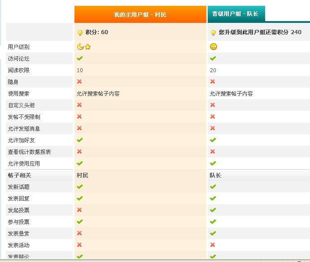Click the lightbulb icon beside 积分: 60

click(80, 33)
